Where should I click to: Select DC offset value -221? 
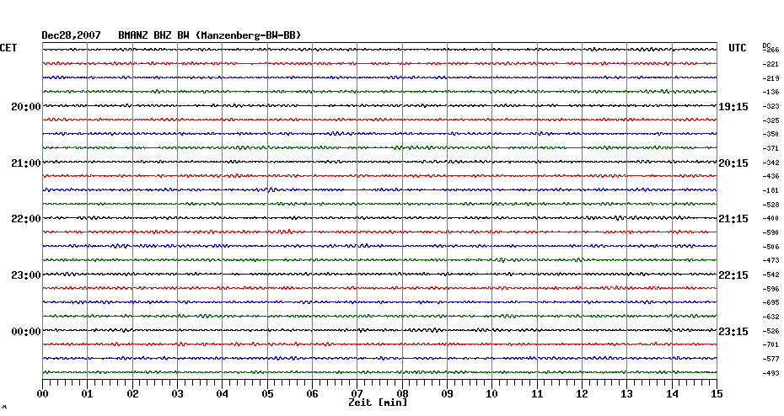tap(771, 65)
